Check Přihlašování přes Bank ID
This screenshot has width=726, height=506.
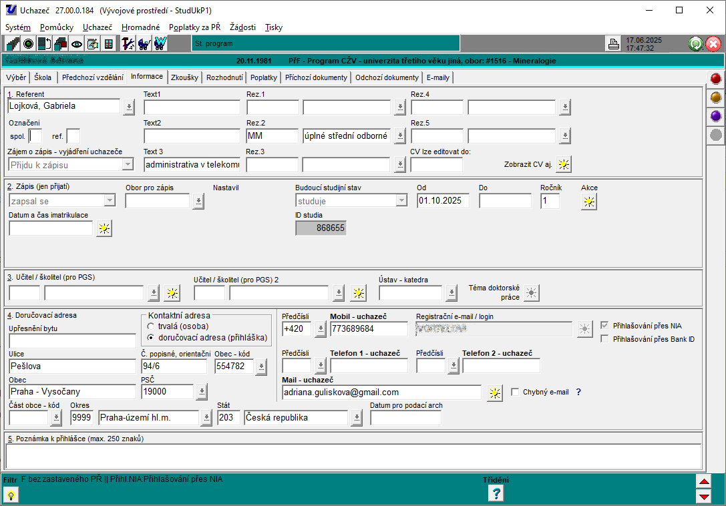[x=605, y=339]
